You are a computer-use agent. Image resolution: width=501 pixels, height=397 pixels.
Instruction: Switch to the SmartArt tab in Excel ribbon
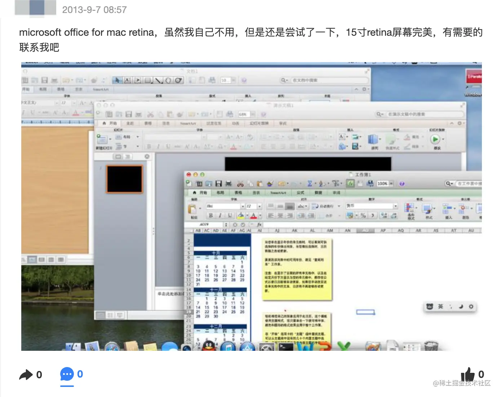(x=278, y=193)
